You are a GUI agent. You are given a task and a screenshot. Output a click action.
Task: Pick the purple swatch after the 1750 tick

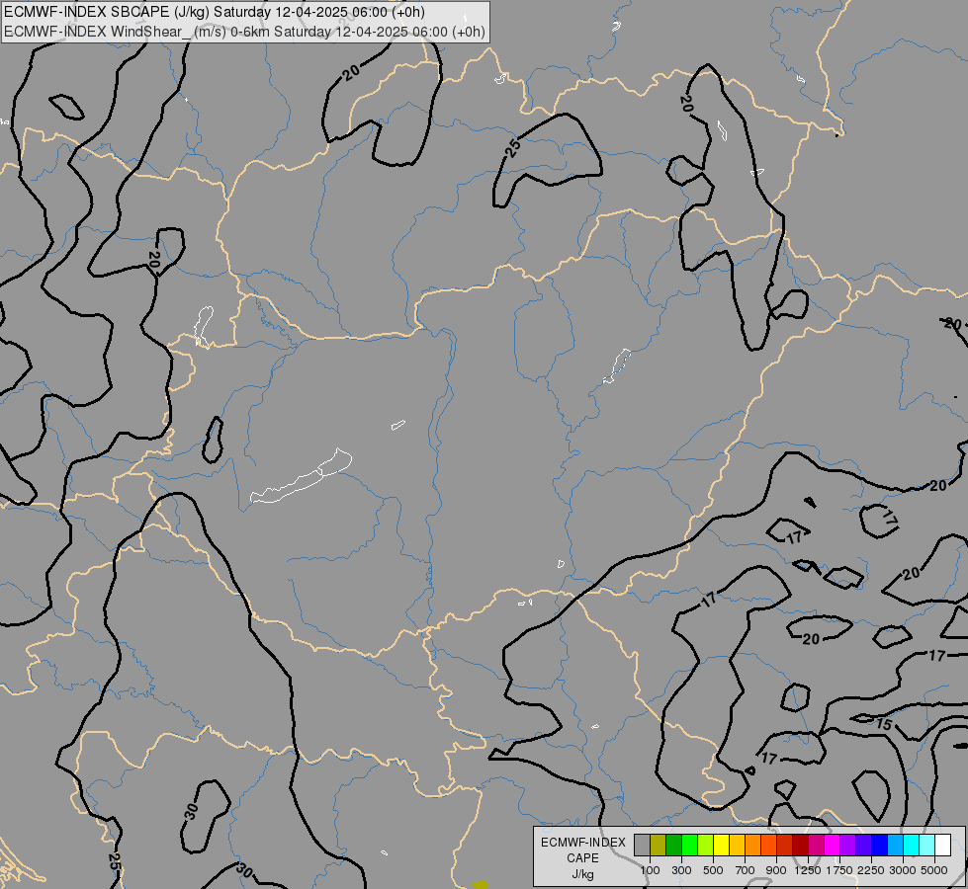[x=847, y=845]
